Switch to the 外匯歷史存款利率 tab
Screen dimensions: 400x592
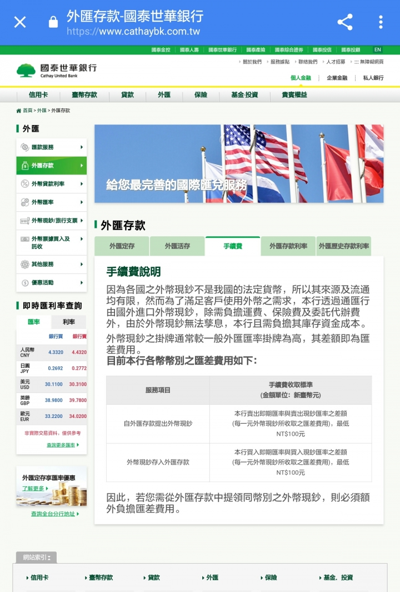coord(344,246)
